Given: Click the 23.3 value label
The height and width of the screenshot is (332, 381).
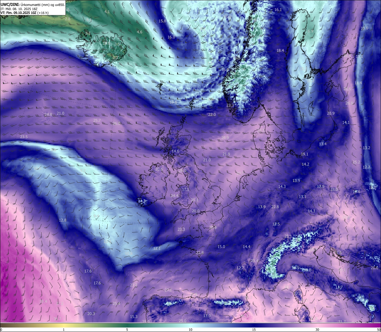Looking at the screenshot, I should pos(181,230).
